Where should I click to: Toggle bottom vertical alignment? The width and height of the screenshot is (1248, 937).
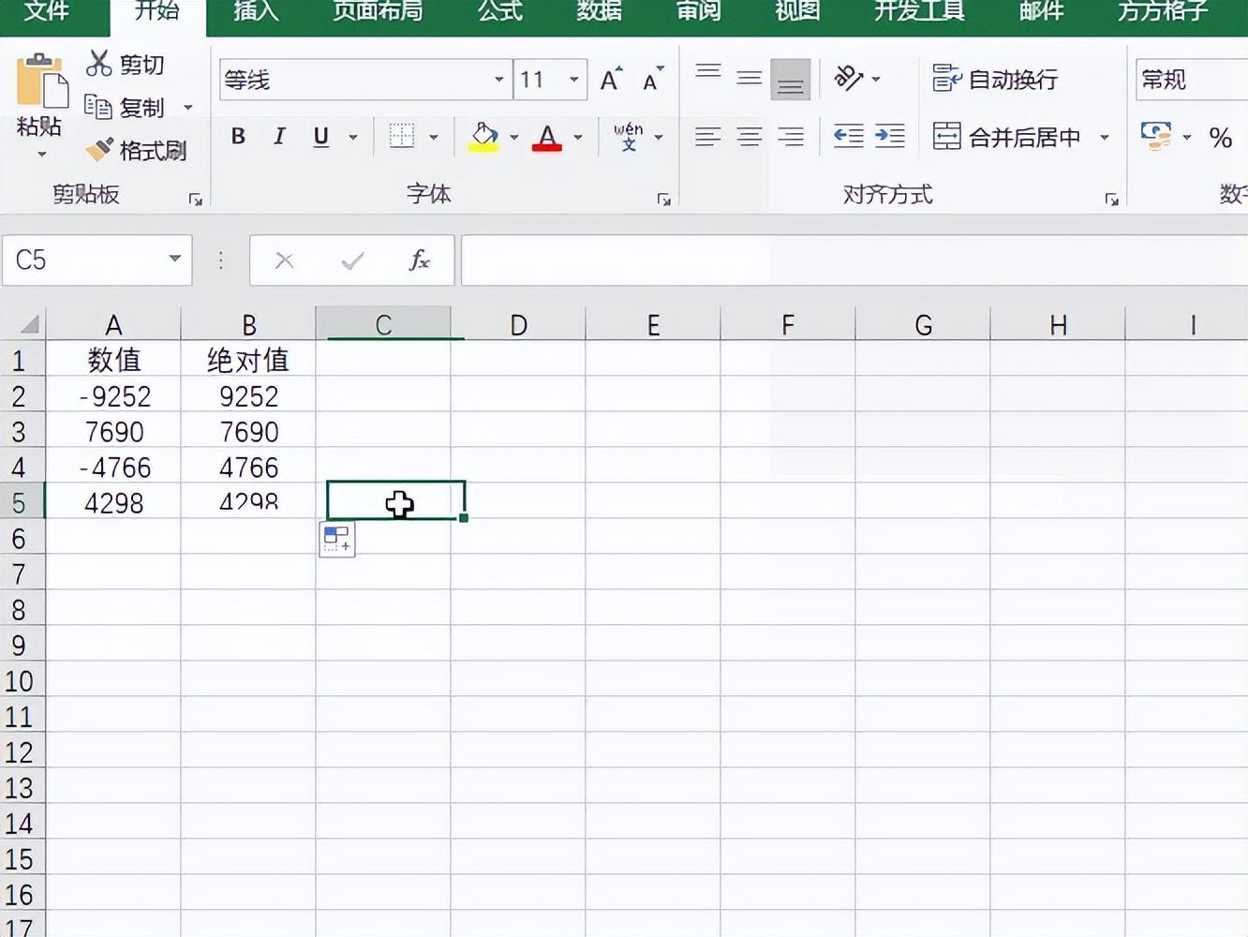[x=790, y=80]
